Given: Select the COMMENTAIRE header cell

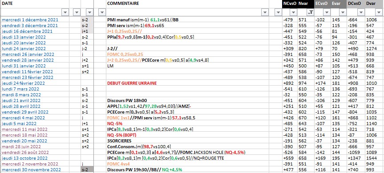Looking at the screenshot, I should click(x=187, y=4).
